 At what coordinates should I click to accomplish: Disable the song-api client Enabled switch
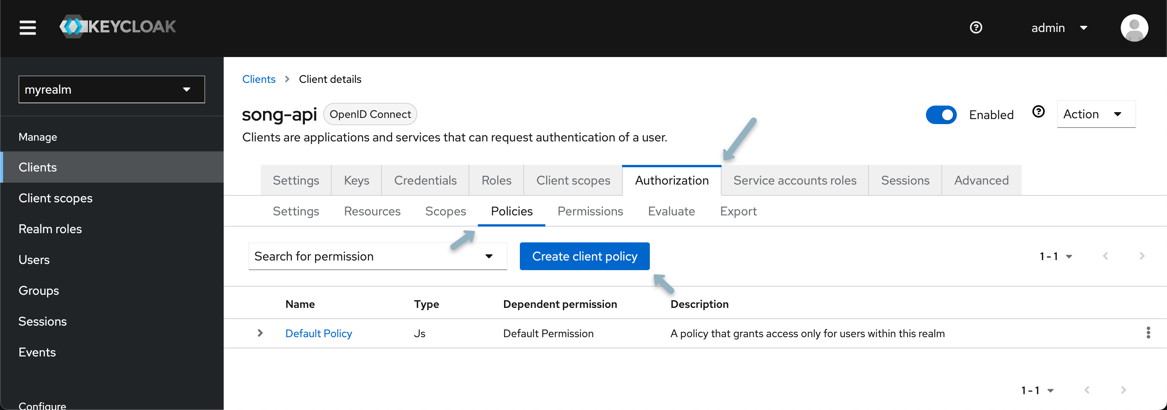941,115
